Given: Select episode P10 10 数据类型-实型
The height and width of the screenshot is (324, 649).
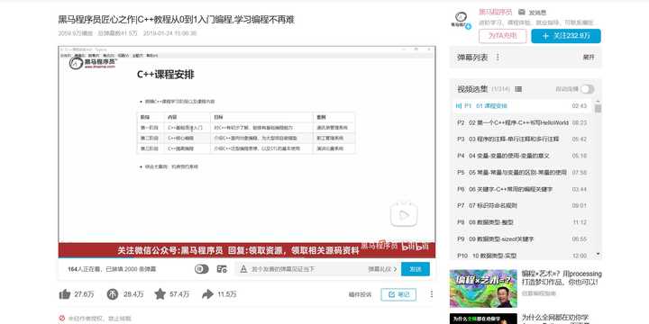Looking at the screenshot, I should click(522, 256).
